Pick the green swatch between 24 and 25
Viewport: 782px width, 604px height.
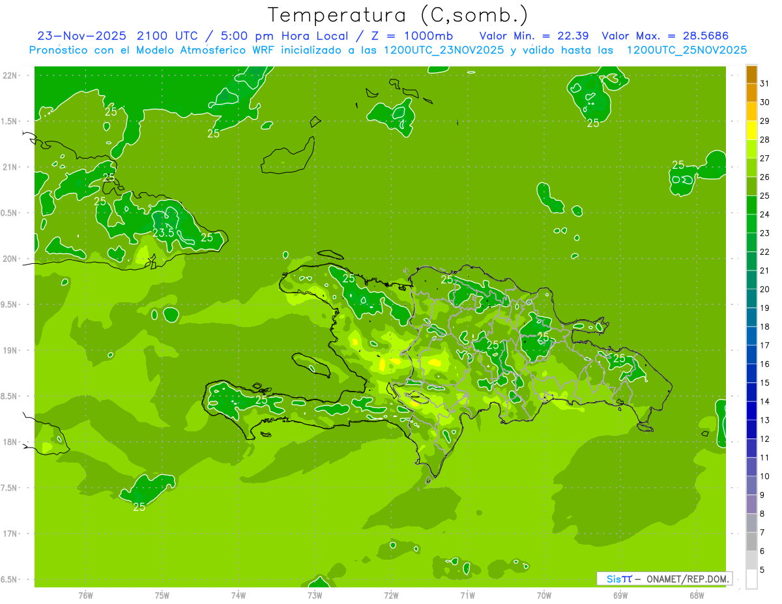pos(751,205)
